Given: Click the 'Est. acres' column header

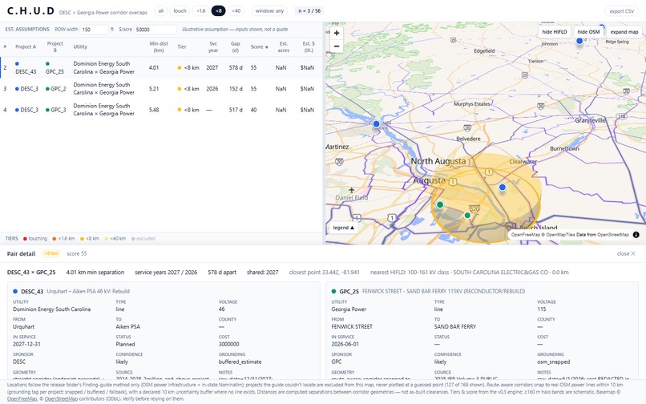Looking at the screenshot, I should pyautogui.click(x=284, y=47).
